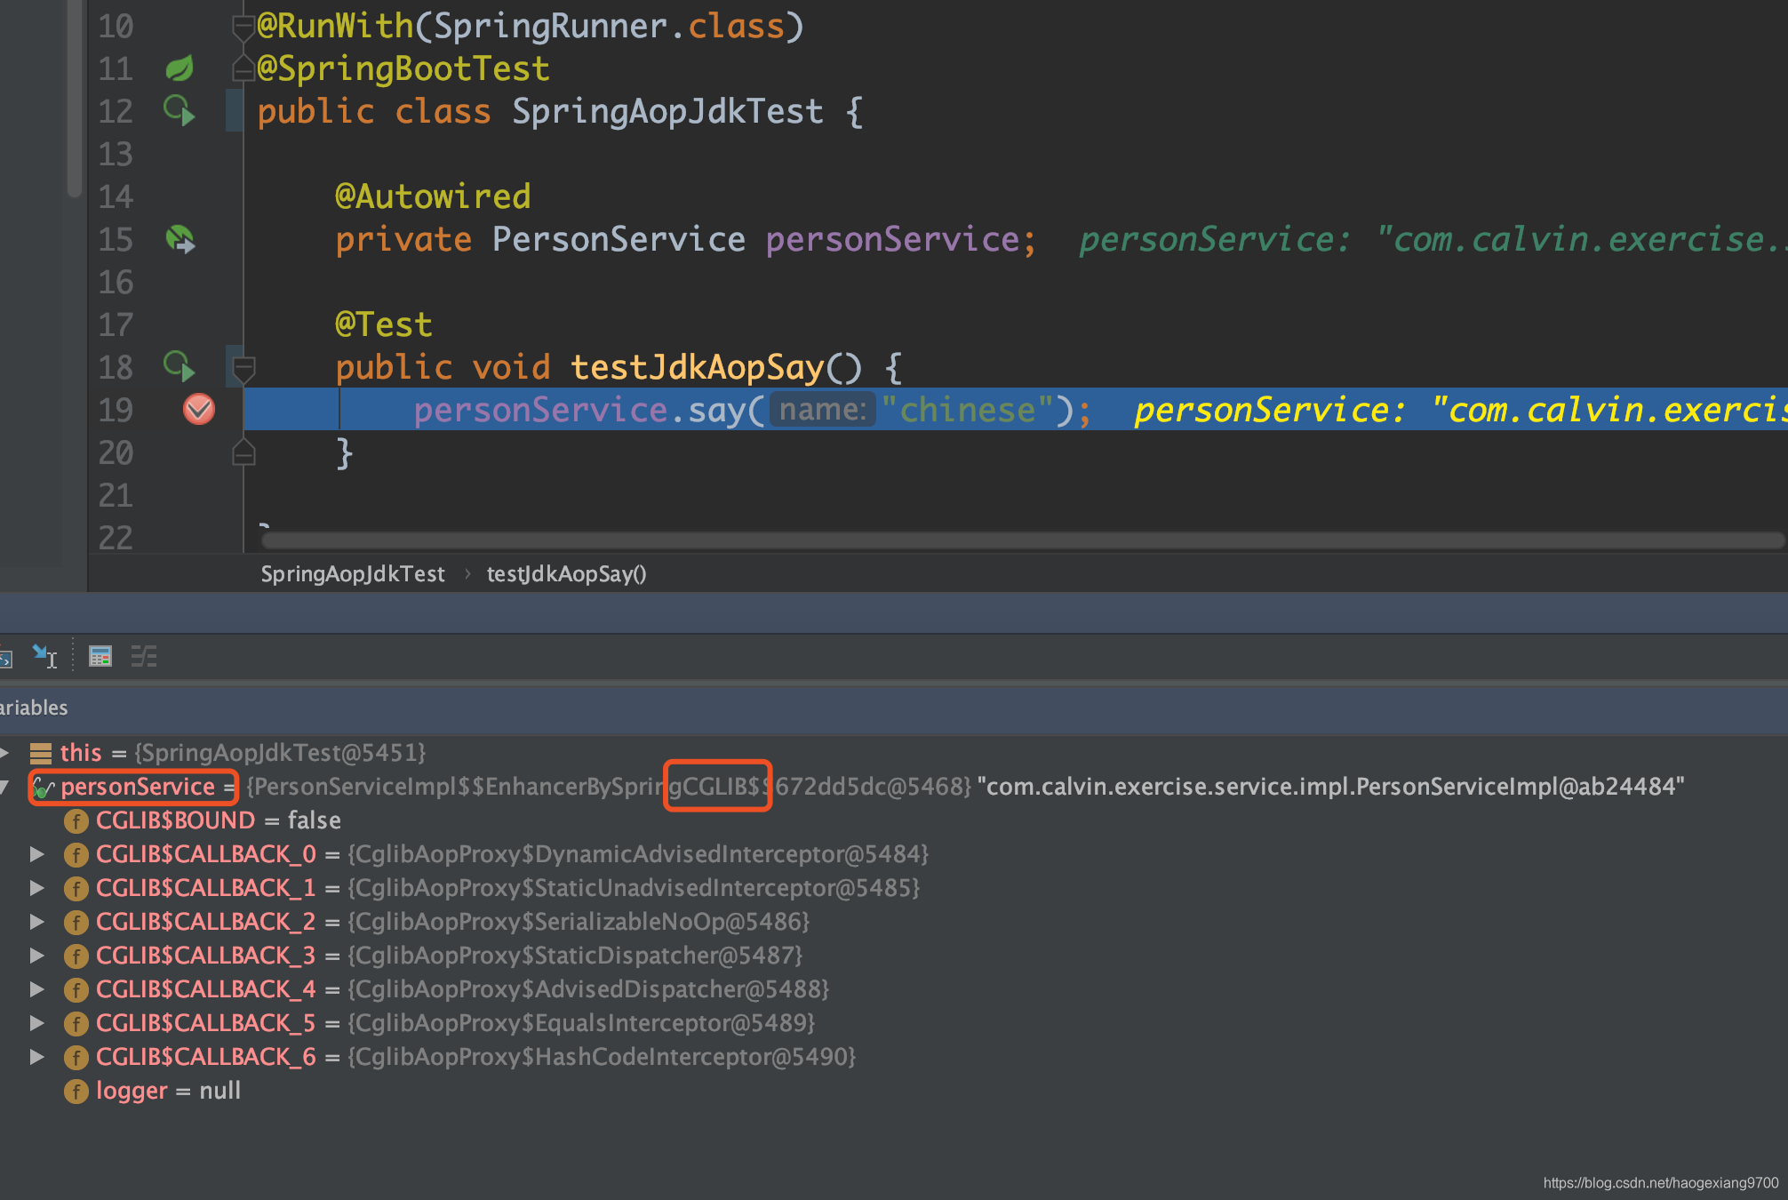Run testJdkAopSay from the line 18 gutter icon

[x=180, y=366]
